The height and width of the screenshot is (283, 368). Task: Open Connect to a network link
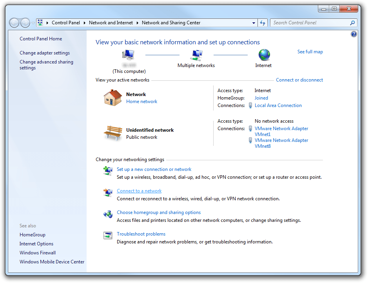pyautogui.click(x=139, y=191)
